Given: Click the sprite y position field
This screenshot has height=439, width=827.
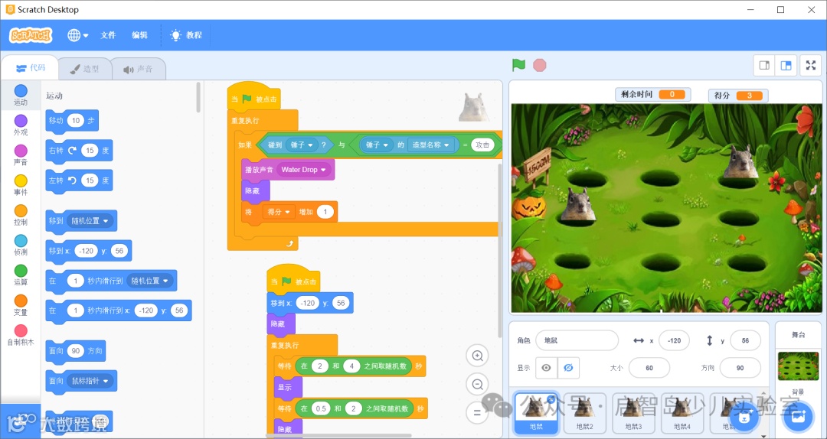Looking at the screenshot, I should click(745, 340).
